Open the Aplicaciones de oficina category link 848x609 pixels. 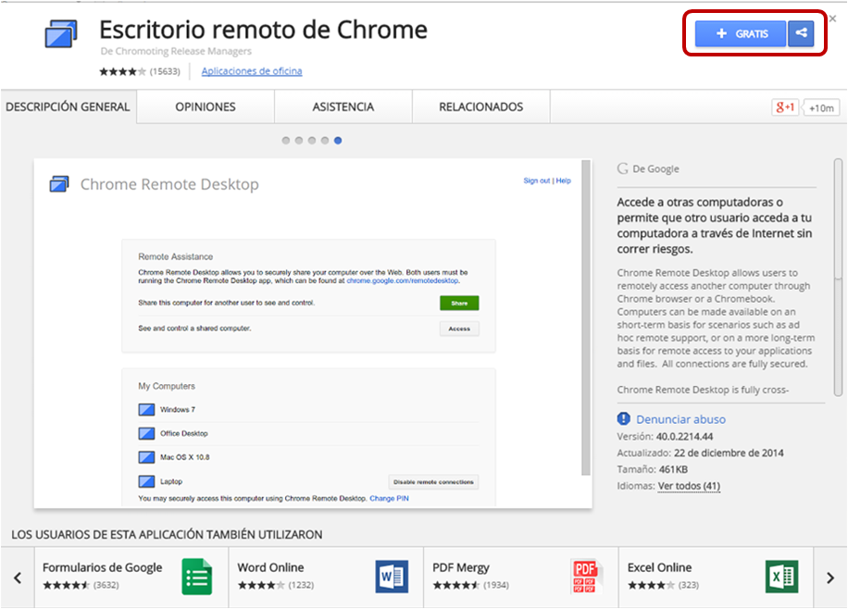tap(252, 71)
